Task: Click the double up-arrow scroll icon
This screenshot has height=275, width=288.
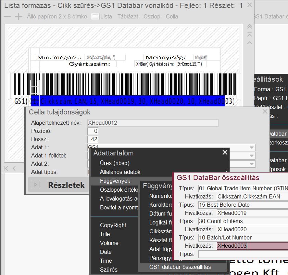Action: (x=249, y=26)
